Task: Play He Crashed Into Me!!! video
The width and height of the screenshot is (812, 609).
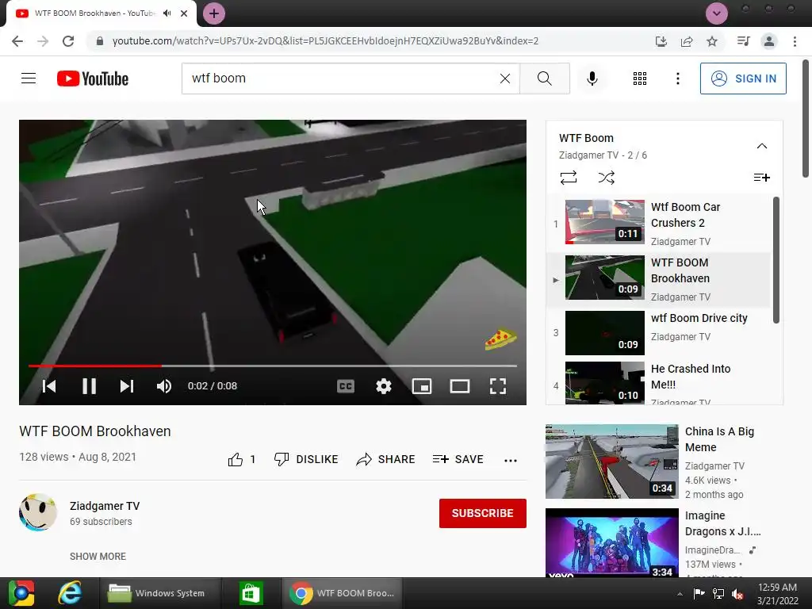Action: 658,383
